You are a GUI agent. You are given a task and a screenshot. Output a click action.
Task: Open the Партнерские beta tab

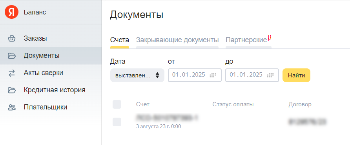coord(248,40)
